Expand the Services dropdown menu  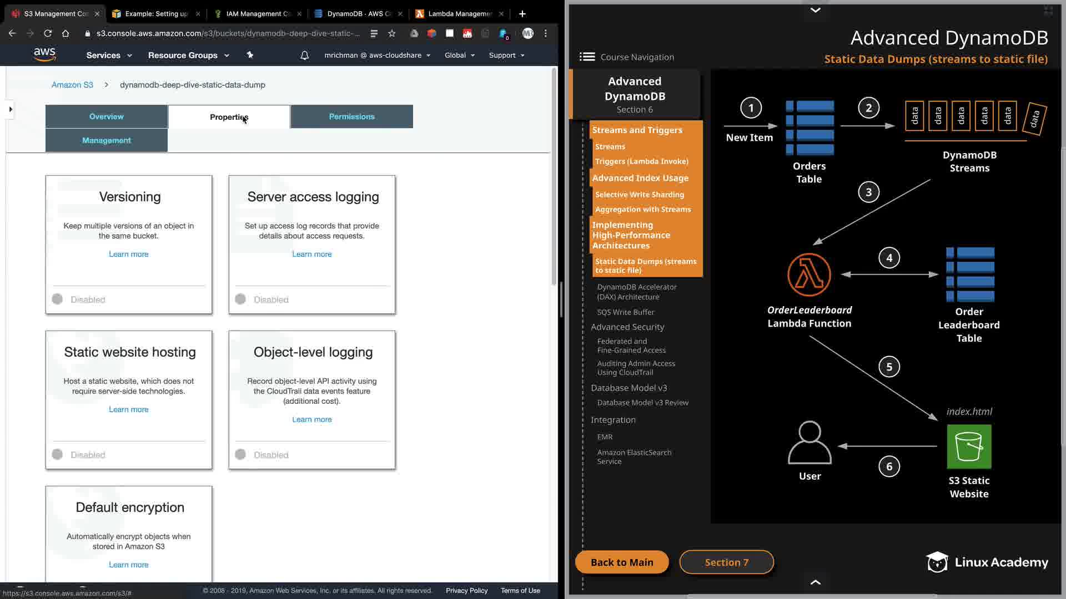click(x=109, y=55)
